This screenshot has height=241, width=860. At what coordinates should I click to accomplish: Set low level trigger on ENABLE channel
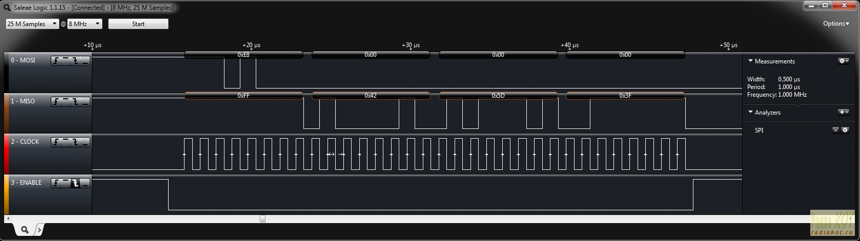click(85, 183)
